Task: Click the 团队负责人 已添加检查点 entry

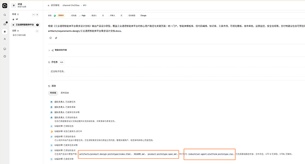Action: point(66,118)
